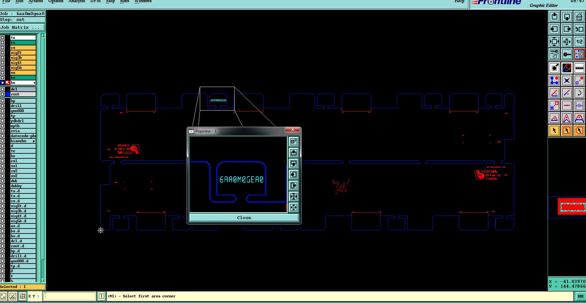The width and height of the screenshot is (586, 303).
Task: Toggle display checkbox for layer 'bo'
Action: pyautogui.click(x=3, y=83)
